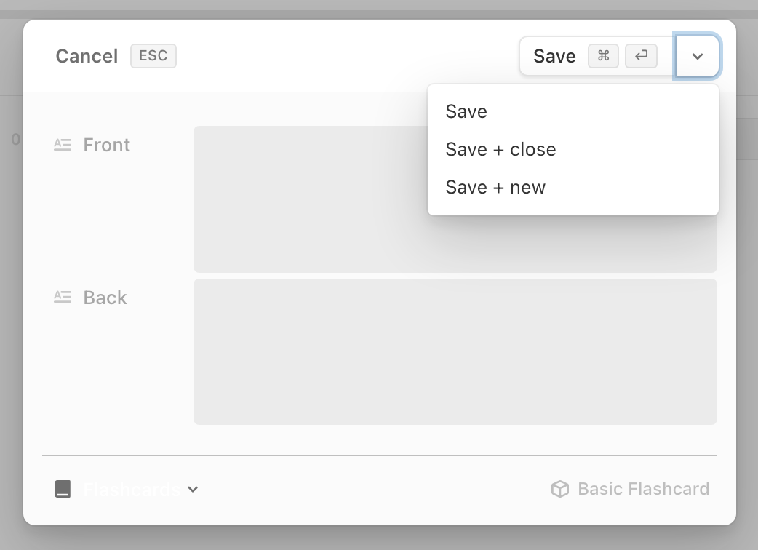The width and height of the screenshot is (758, 550).
Task: Focus the Back text input area
Action: [x=455, y=351]
